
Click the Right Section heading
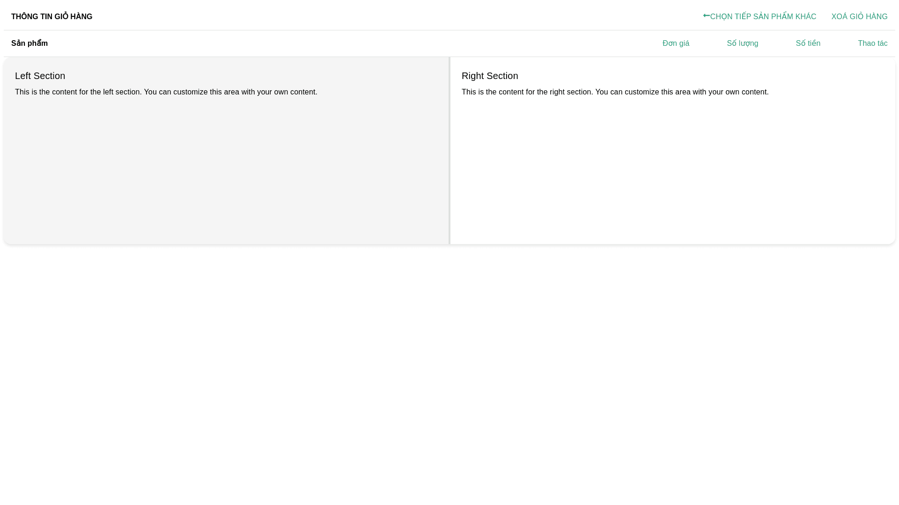pos(489,76)
